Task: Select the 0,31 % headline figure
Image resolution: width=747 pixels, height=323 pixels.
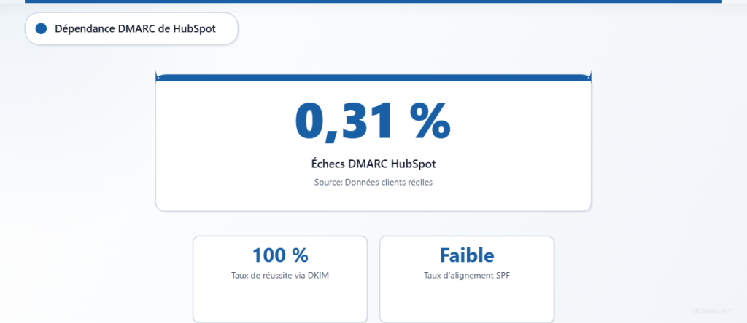Action: (x=373, y=121)
